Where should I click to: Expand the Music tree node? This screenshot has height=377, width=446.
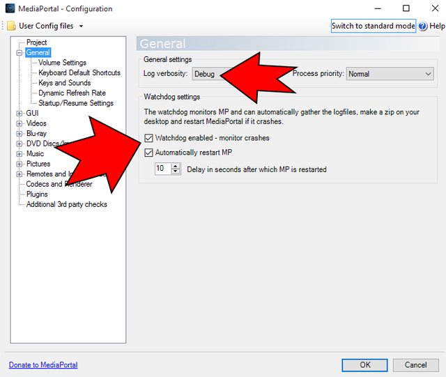(19, 154)
